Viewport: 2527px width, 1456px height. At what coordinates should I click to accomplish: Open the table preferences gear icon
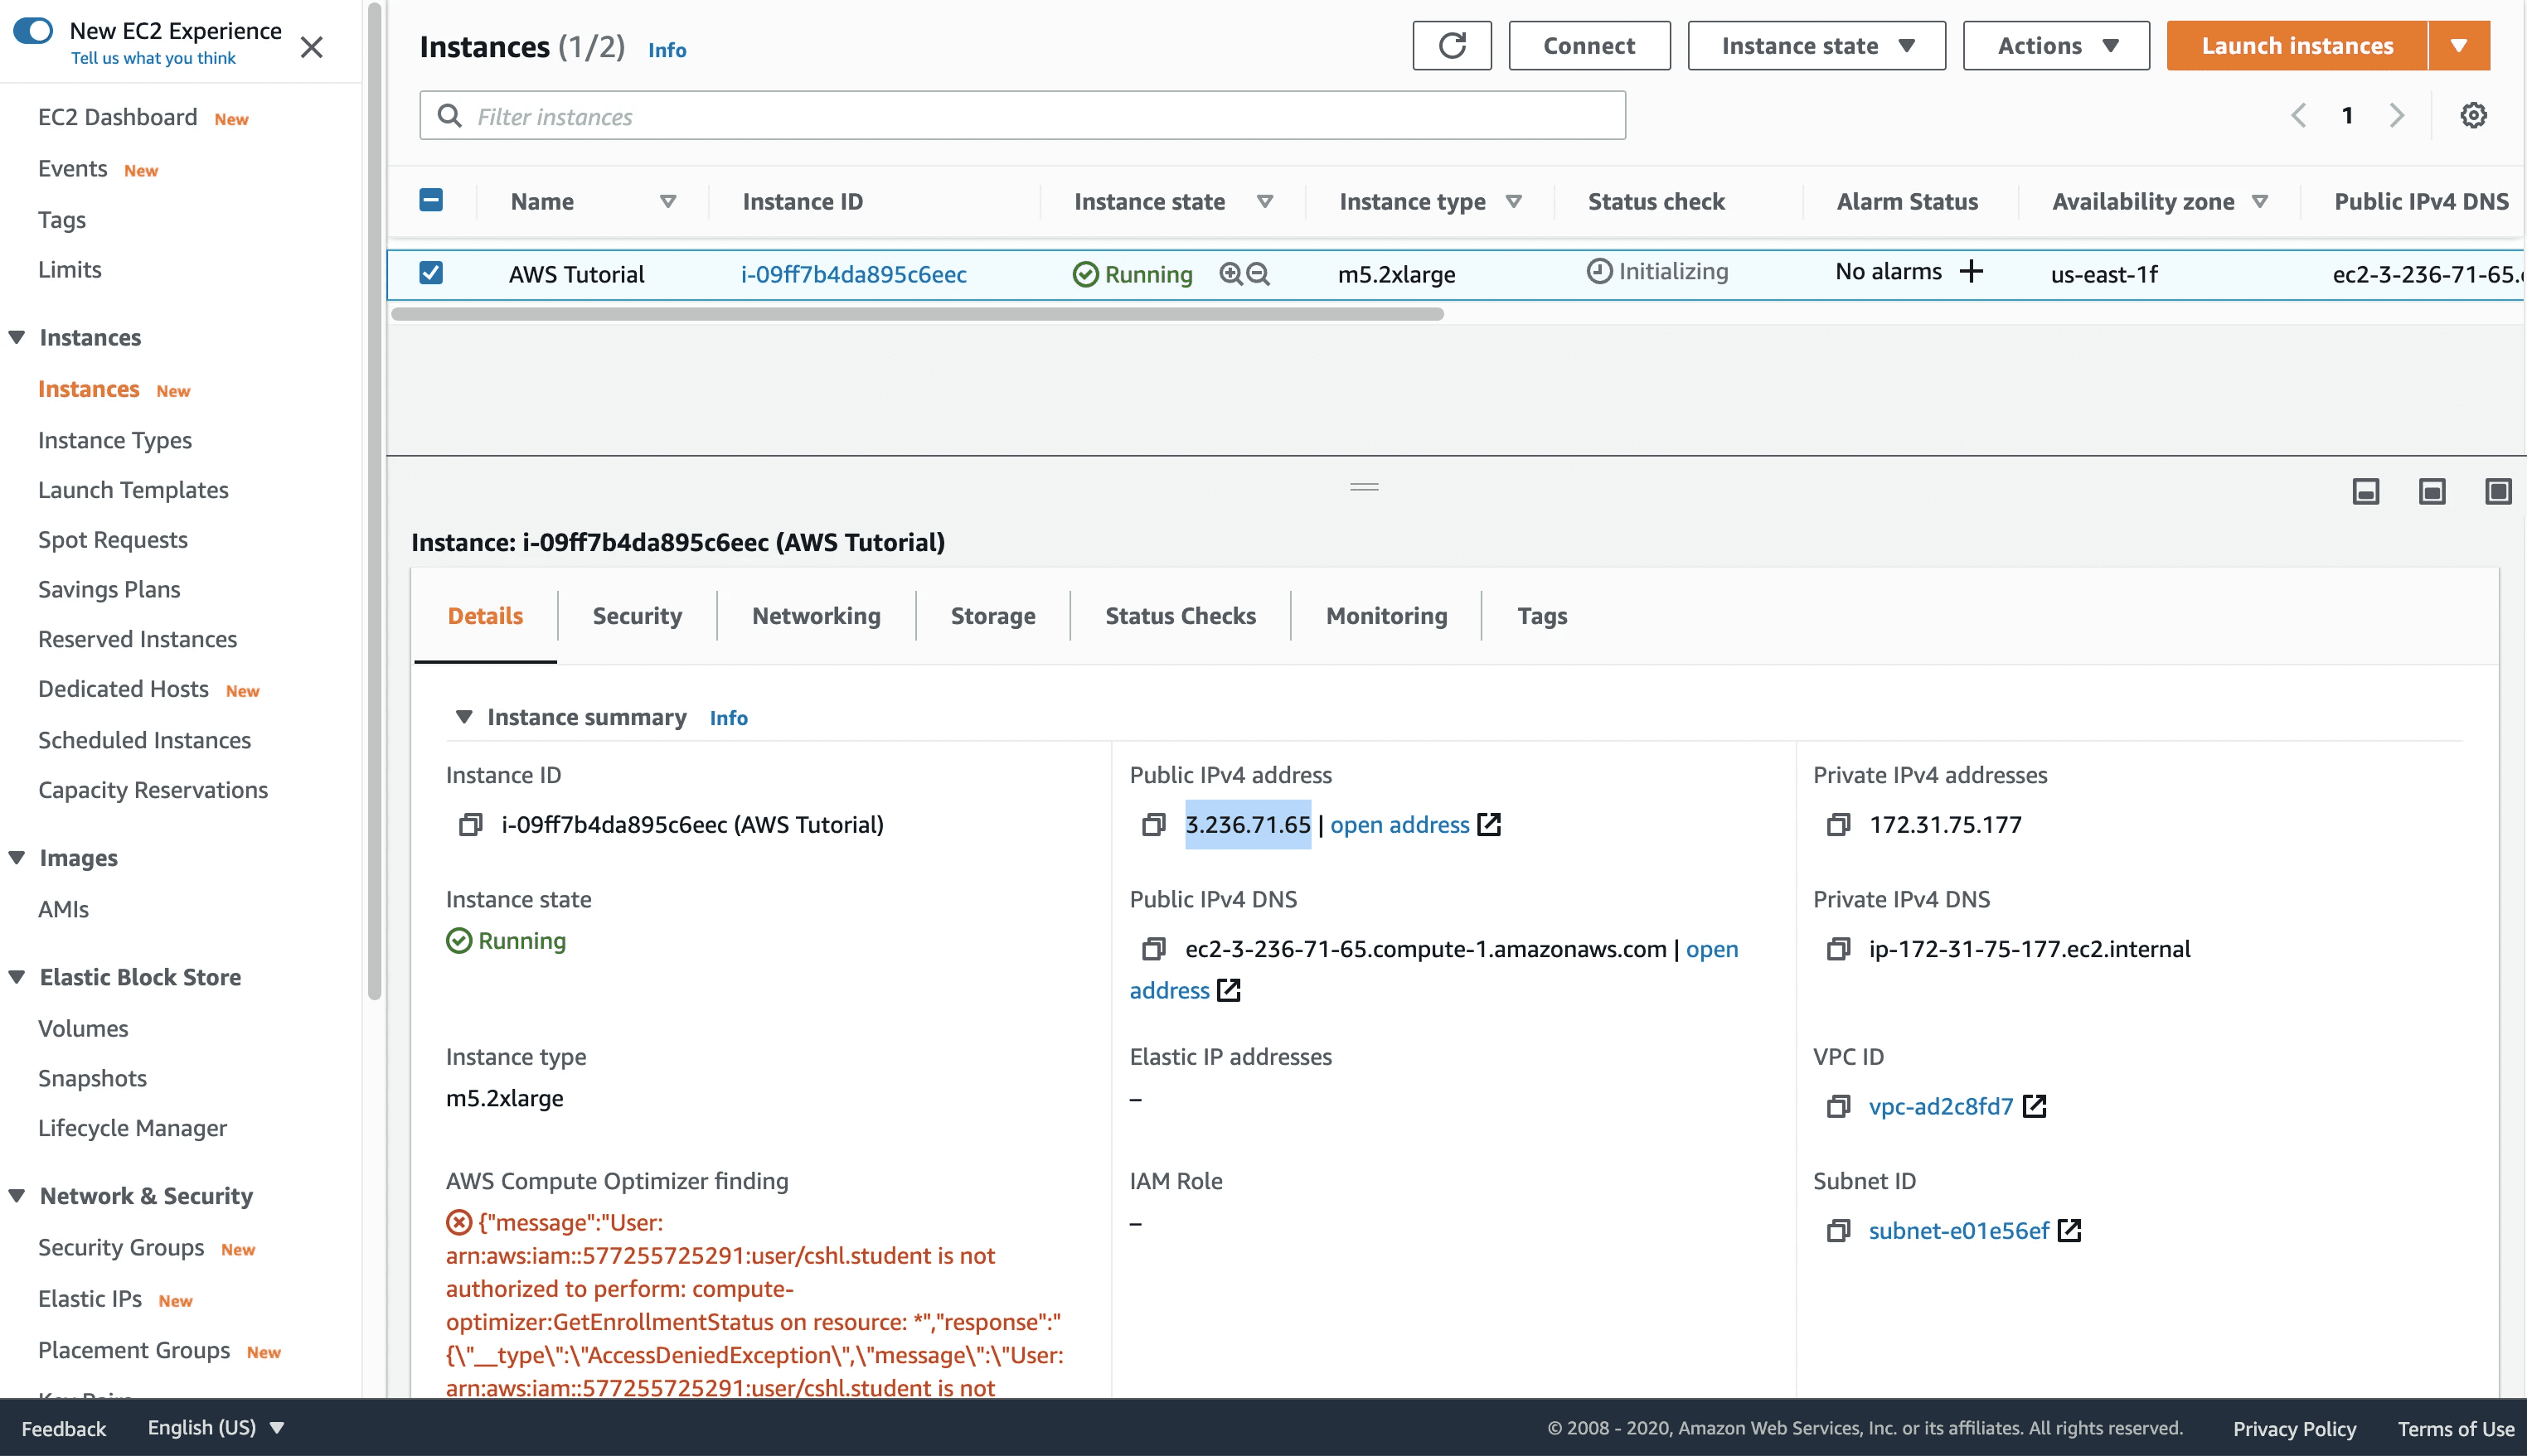click(2473, 116)
